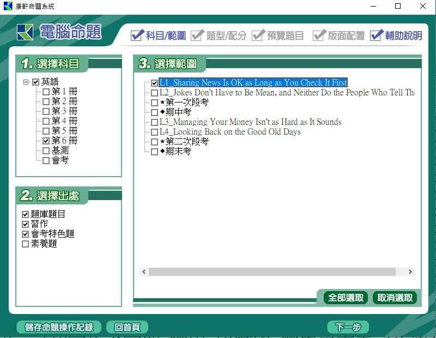Screen dimensions: 436x338
Task: Check the L3_Managing Your Money checkbox
Action: click(154, 122)
